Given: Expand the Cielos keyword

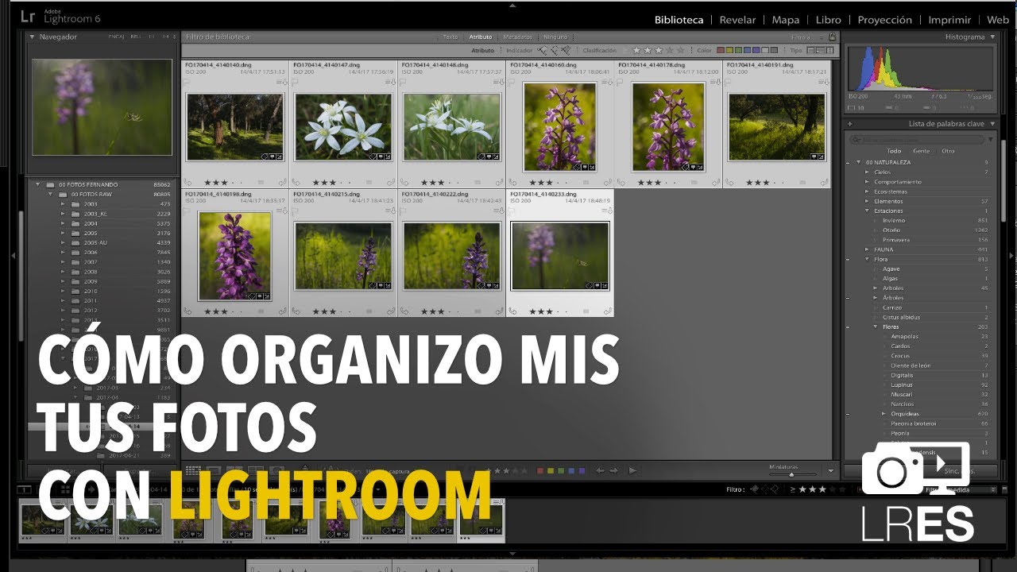Looking at the screenshot, I should (x=868, y=172).
